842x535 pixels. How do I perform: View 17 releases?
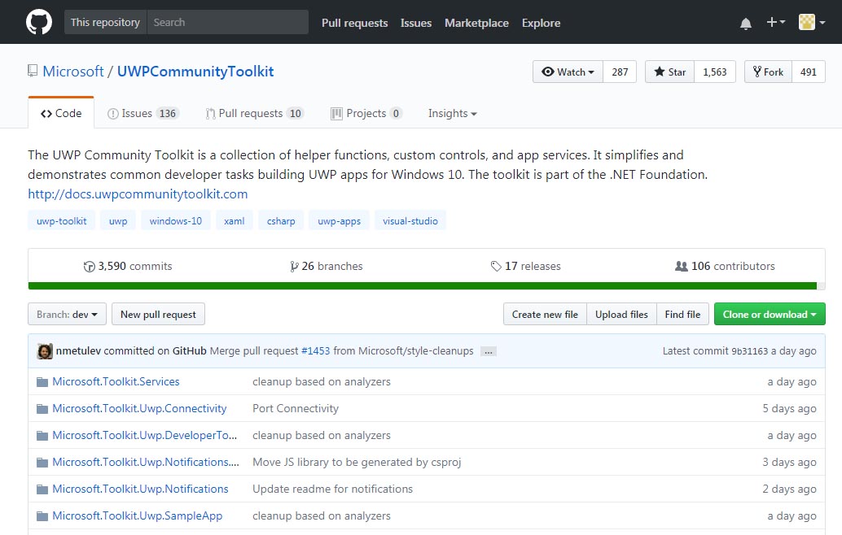(x=526, y=266)
